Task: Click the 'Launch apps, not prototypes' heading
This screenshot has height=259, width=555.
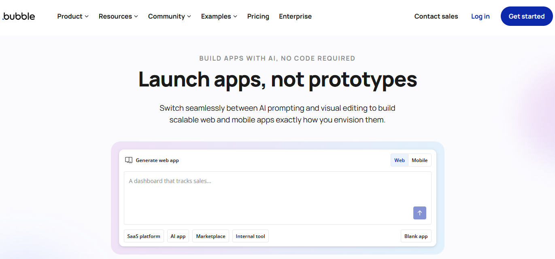Action: coord(278,79)
